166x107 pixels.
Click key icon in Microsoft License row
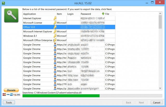tap(55, 23)
